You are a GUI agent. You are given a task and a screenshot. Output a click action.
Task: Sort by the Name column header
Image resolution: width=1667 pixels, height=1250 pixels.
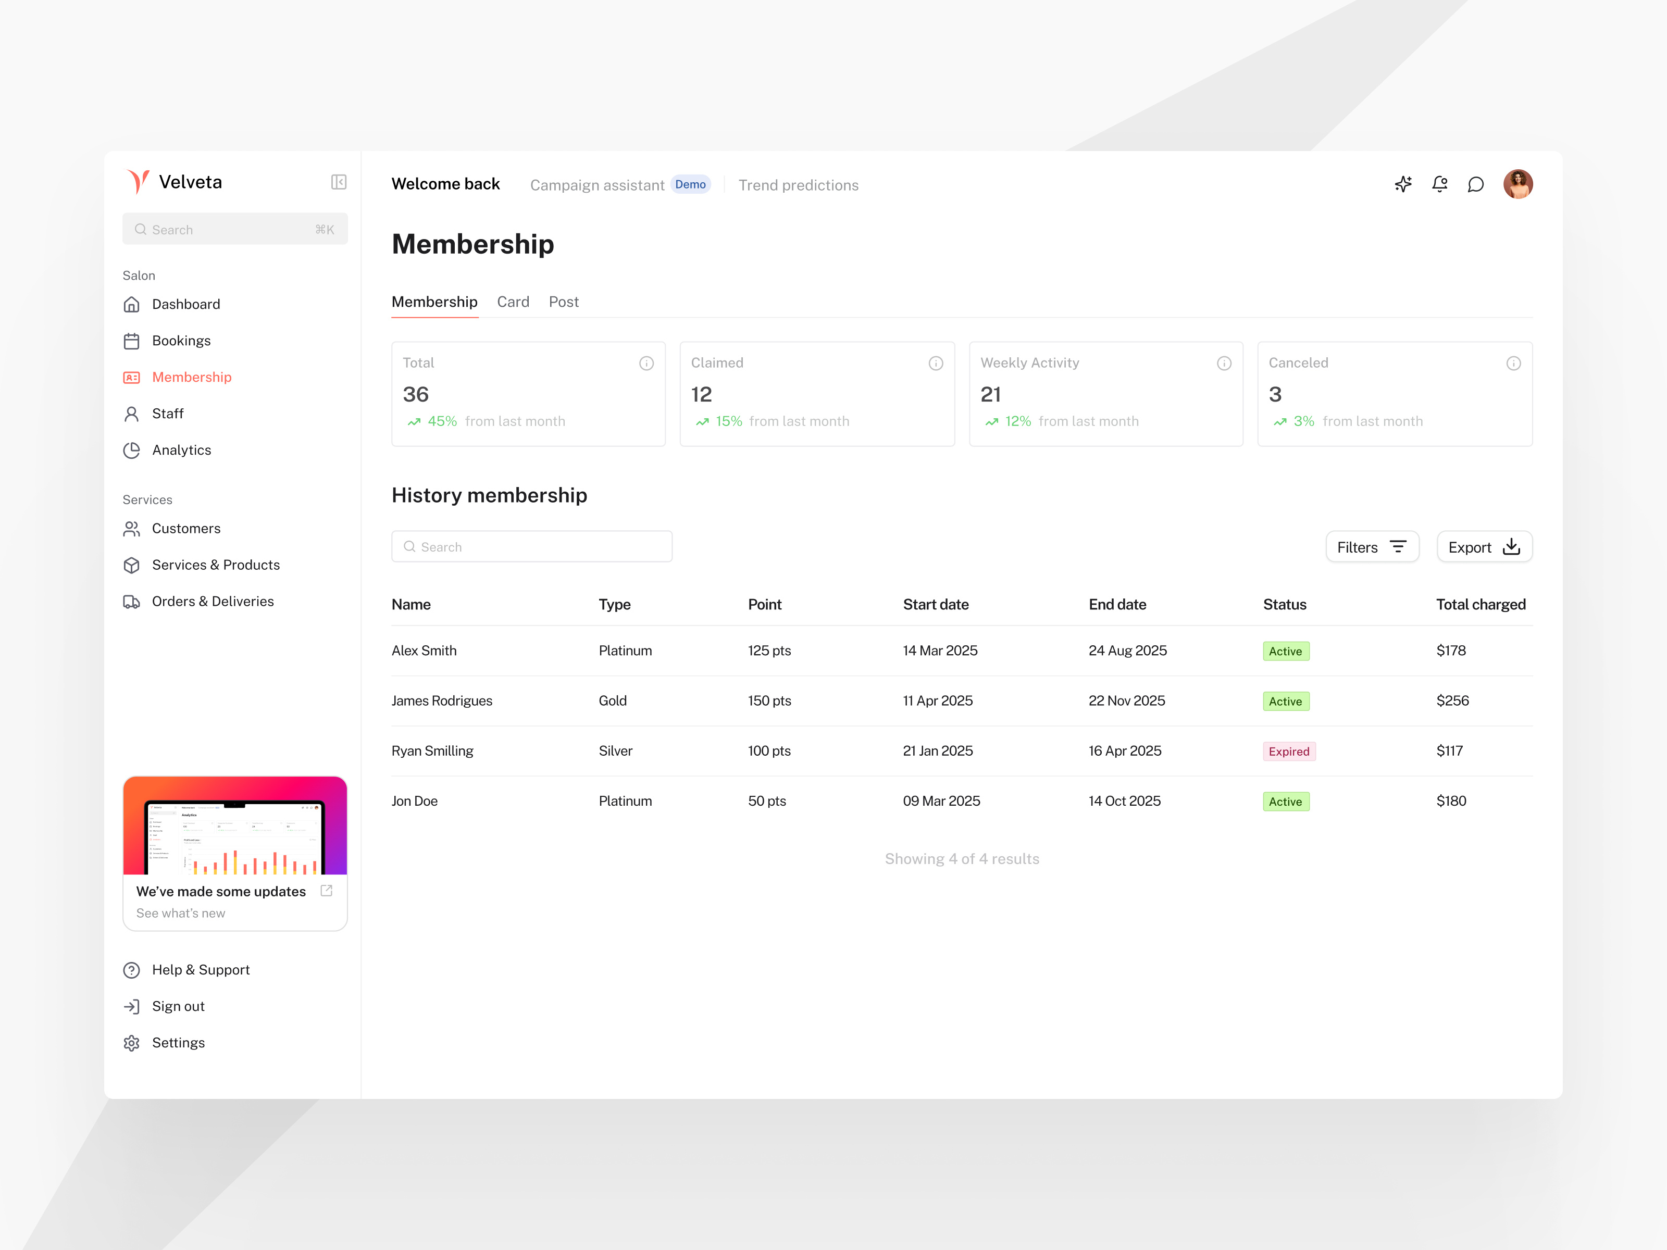(x=412, y=604)
